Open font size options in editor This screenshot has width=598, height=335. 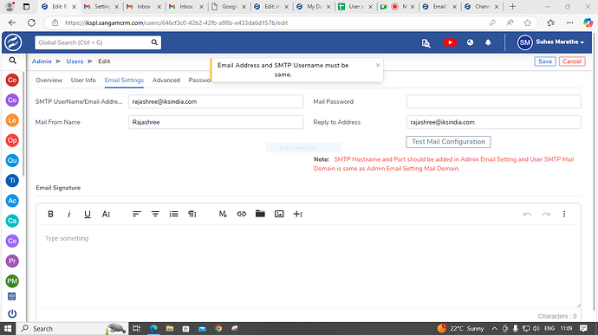pos(106,214)
